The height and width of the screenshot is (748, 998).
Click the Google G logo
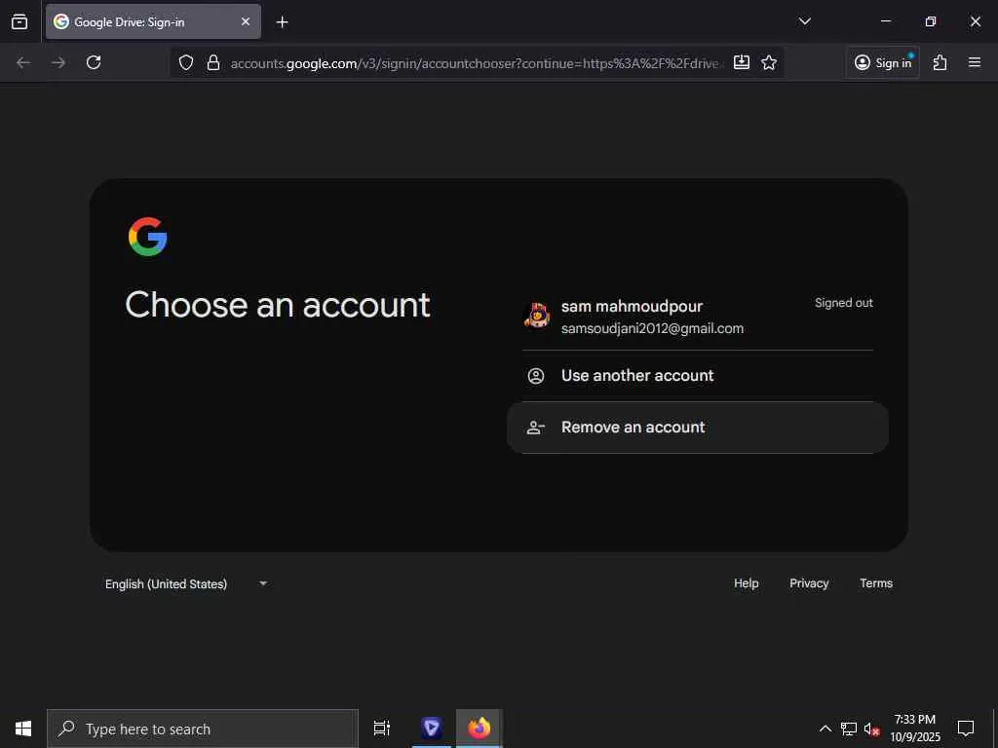pyautogui.click(x=148, y=237)
